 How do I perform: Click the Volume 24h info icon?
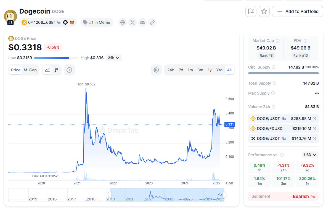tap(274, 107)
